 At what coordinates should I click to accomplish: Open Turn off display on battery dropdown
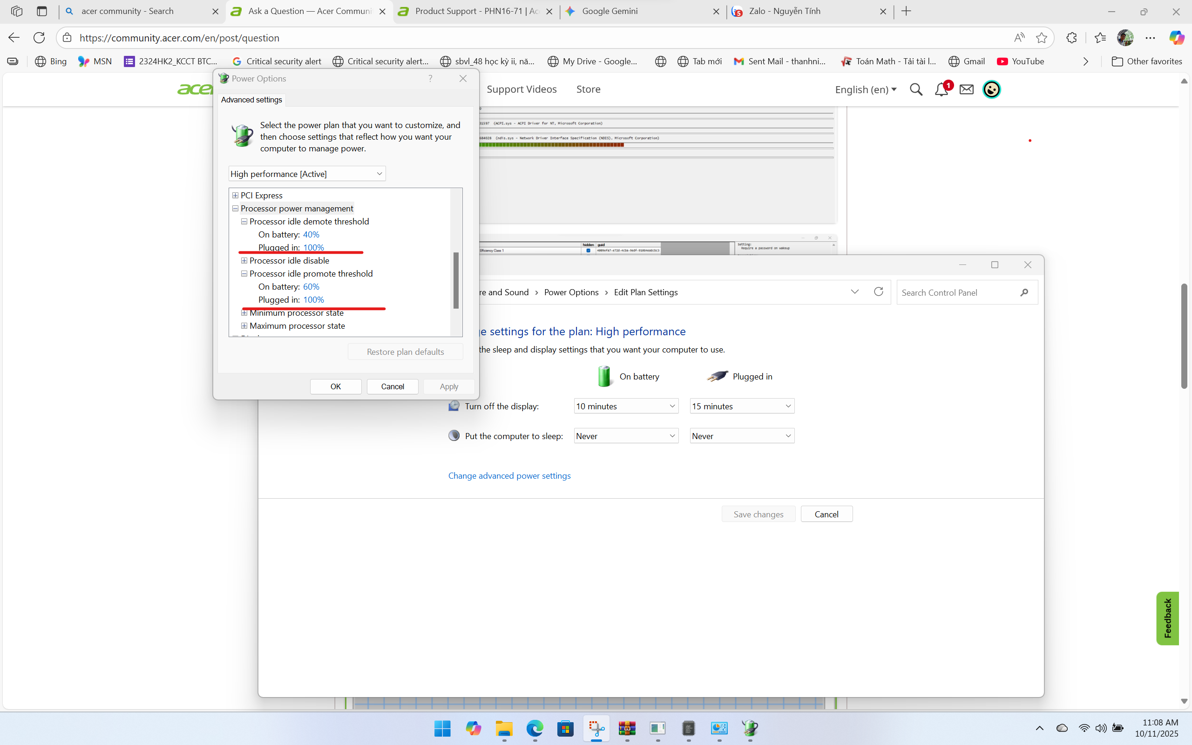(625, 406)
